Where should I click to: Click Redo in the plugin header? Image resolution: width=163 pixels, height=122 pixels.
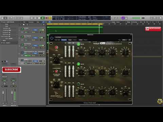click(x=86, y=40)
